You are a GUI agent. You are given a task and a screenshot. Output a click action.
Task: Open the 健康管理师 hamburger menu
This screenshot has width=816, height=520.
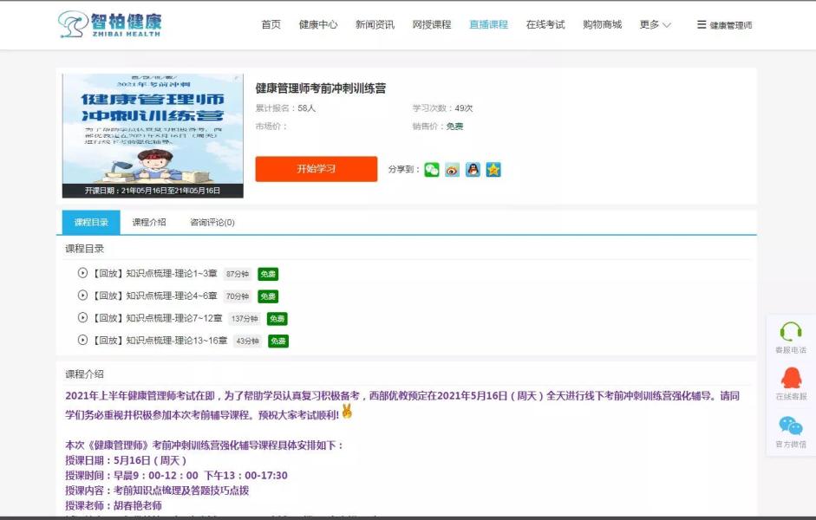coord(724,25)
